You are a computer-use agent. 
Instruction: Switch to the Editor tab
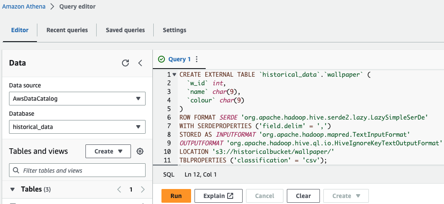pos(20,30)
